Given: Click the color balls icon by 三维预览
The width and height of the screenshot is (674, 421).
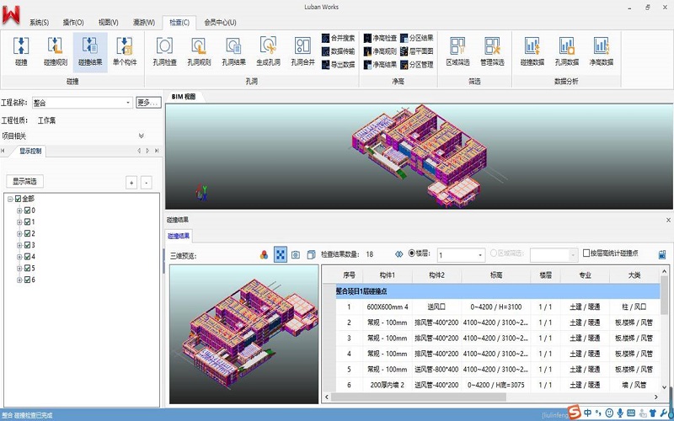Looking at the screenshot, I should (264, 255).
